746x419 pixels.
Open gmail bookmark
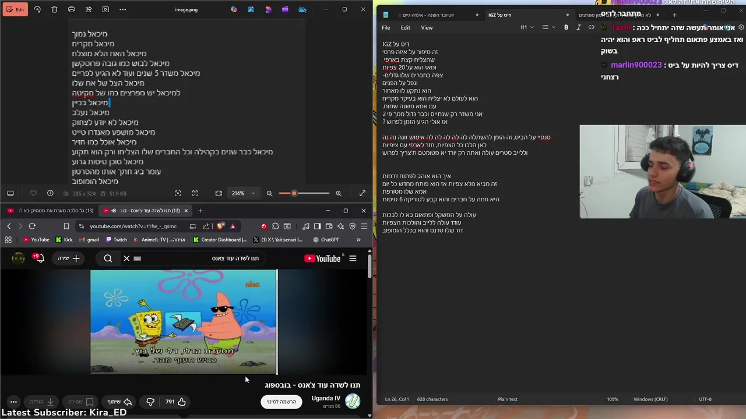(89, 240)
